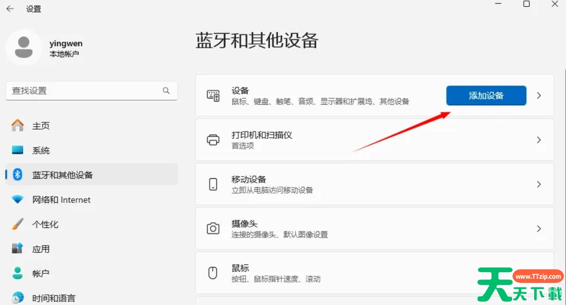Viewport: 566px width, 305px height.
Task: Click the 应用 icon in sidebar
Action: pos(17,249)
